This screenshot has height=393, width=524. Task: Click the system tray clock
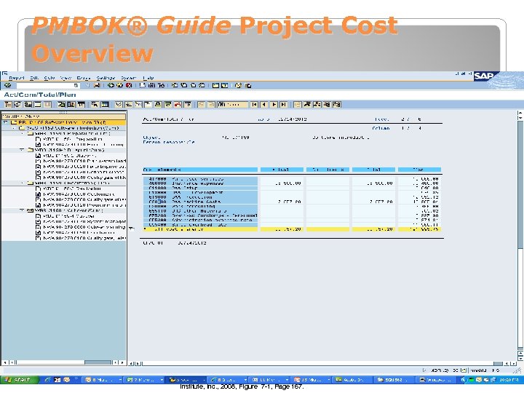click(x=508, y=380)
